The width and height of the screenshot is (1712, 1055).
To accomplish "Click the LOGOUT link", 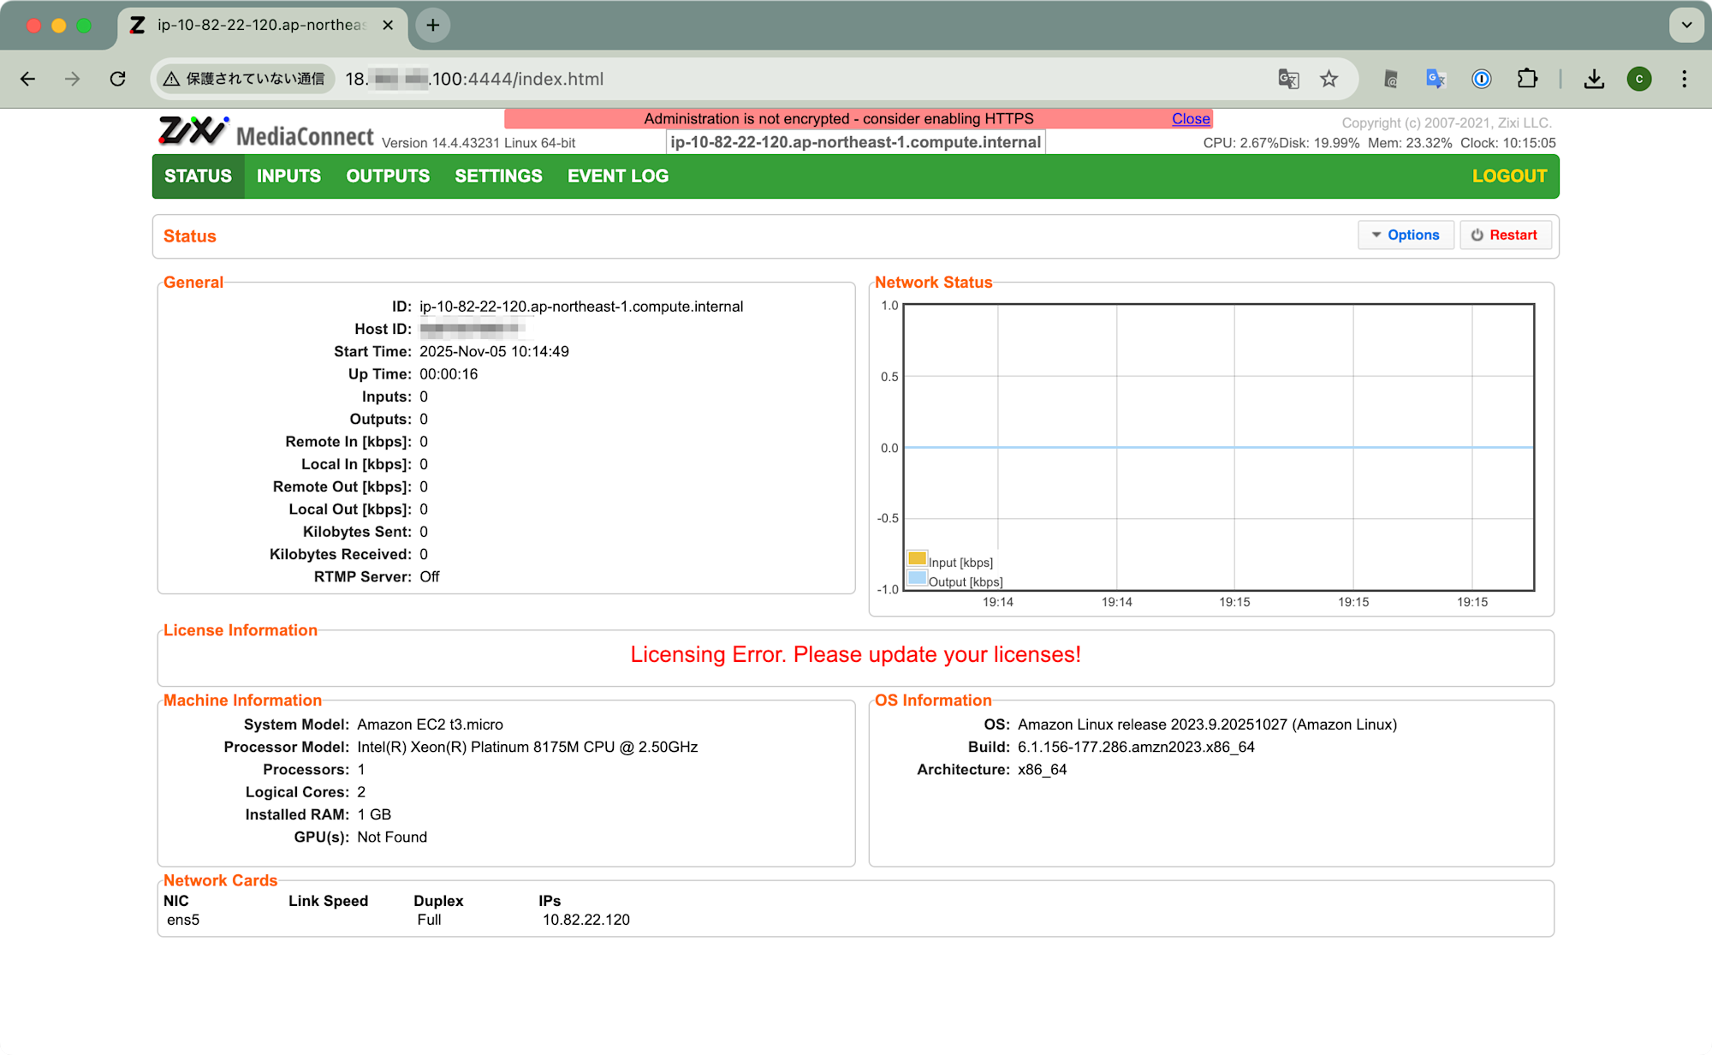I will (1509, 176).
